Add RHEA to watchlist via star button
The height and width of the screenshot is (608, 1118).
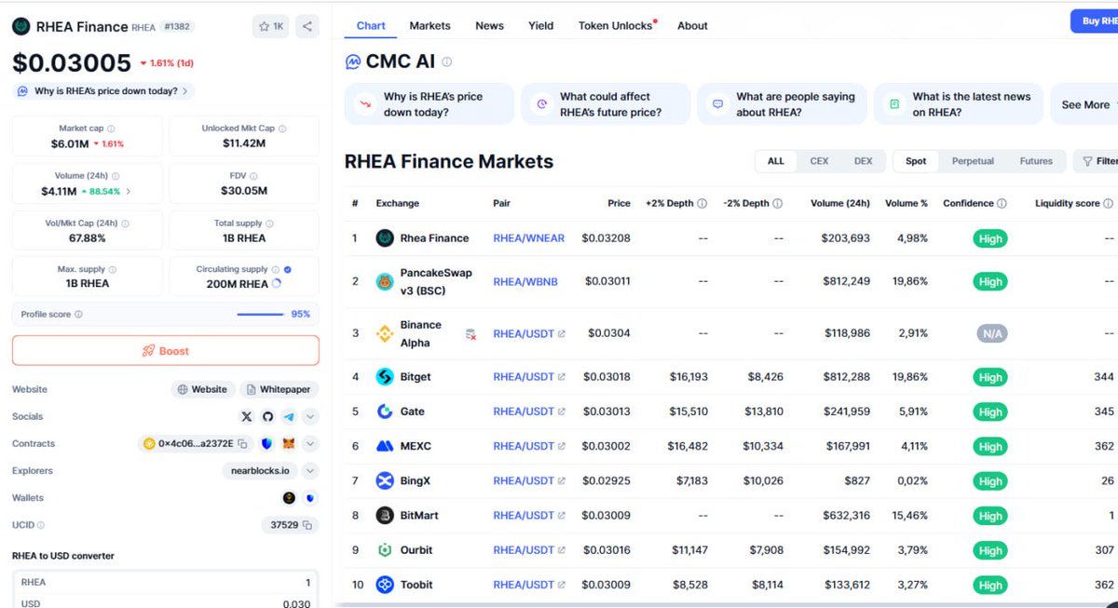tap(270, 26)
